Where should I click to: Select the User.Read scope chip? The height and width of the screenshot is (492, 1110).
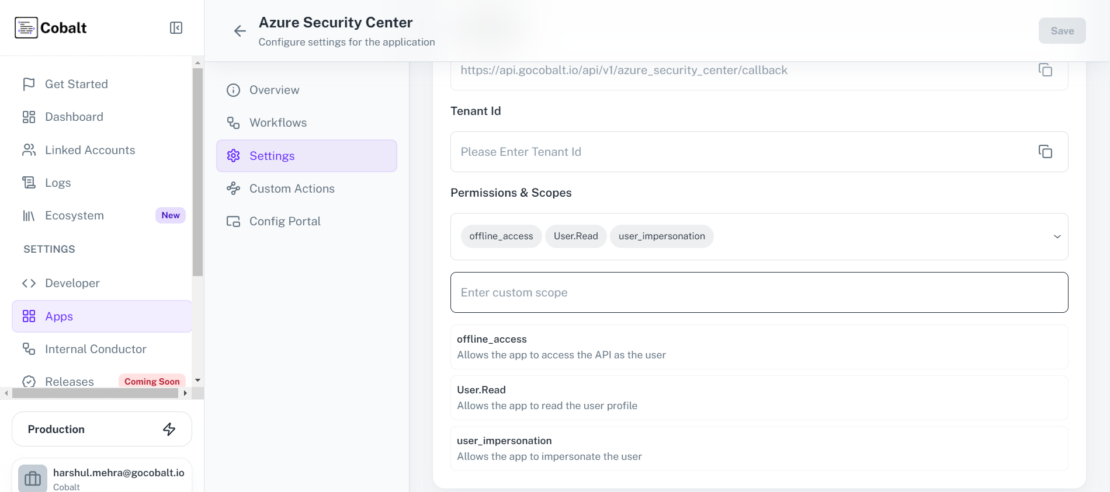576,236
